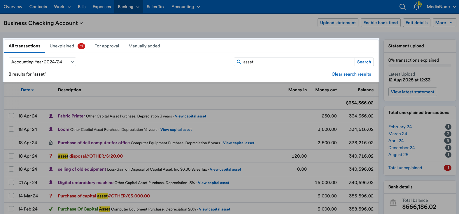Select checkbox for selling of old equipment
459x214 pixels.
click(x=11, y=169)
